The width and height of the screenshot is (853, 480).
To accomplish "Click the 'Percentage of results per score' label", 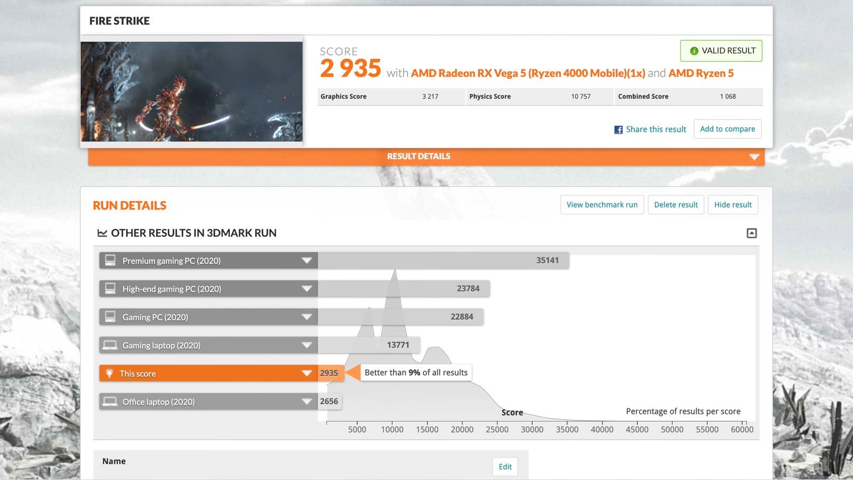I will 683,411.
